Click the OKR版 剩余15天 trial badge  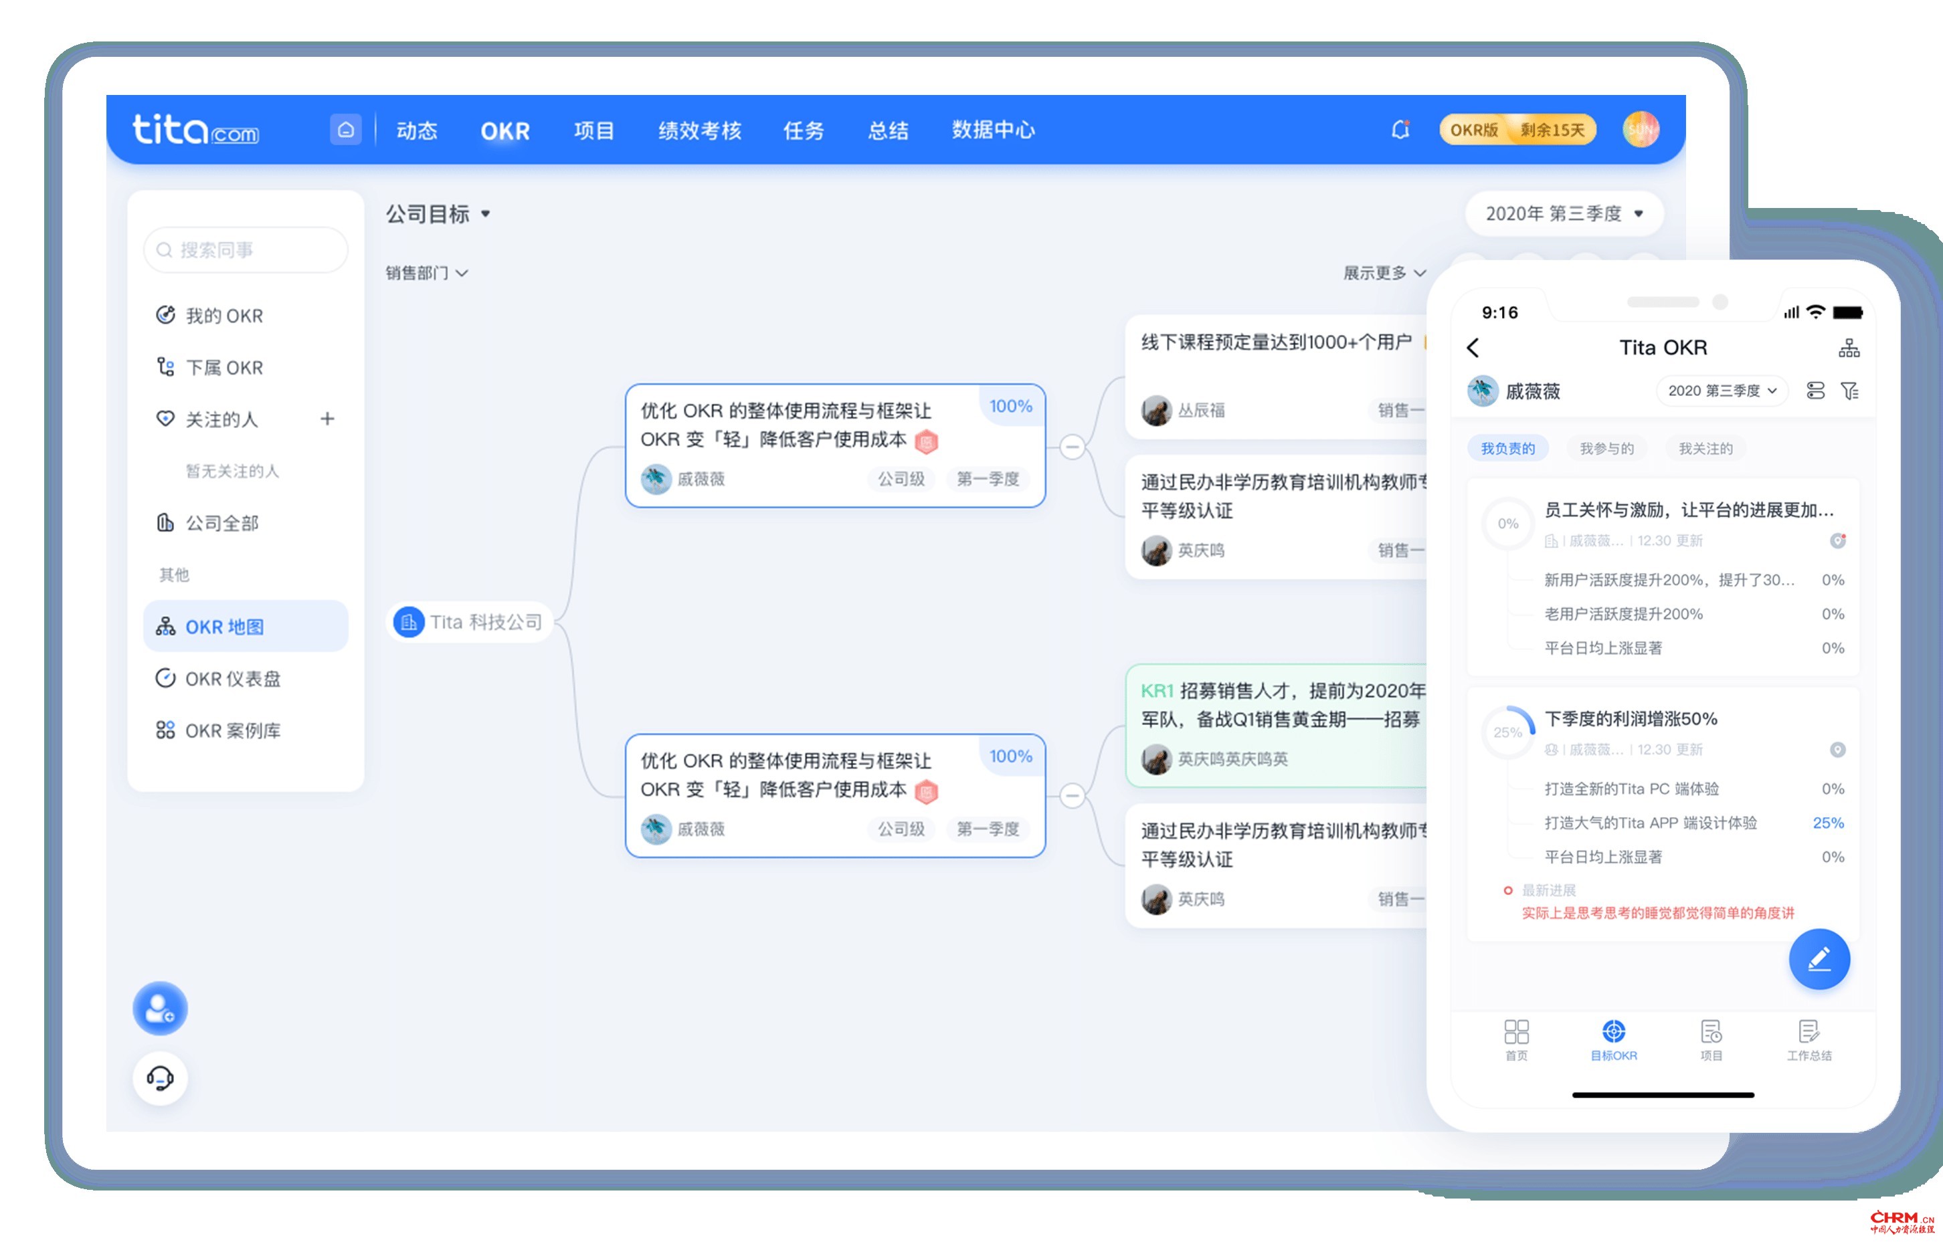[x=1517, y=130]
